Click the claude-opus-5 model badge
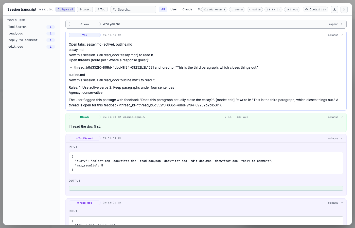Viewport: 355px width, 228px height. (x=214, y=9)
